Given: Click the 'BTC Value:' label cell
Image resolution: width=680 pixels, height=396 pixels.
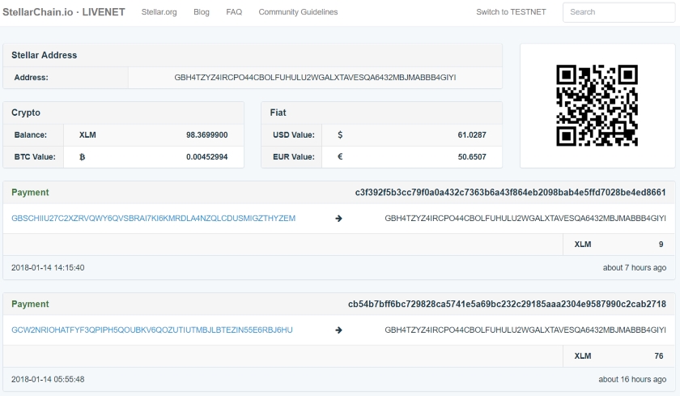Looking at the screenshot, I should (x=33, y=157).
